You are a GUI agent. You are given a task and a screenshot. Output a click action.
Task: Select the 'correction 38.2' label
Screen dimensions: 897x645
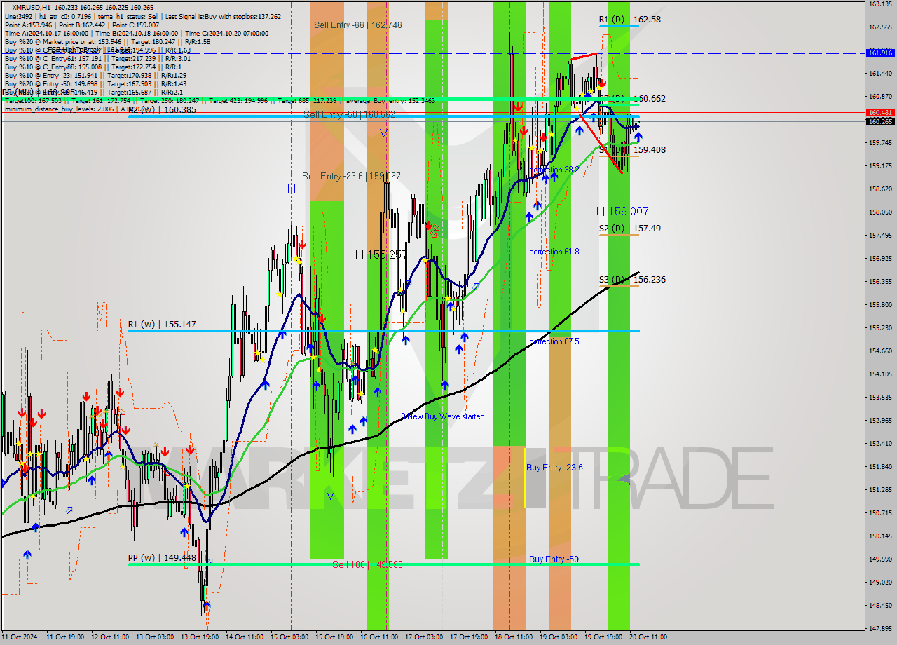click(554, 170)
